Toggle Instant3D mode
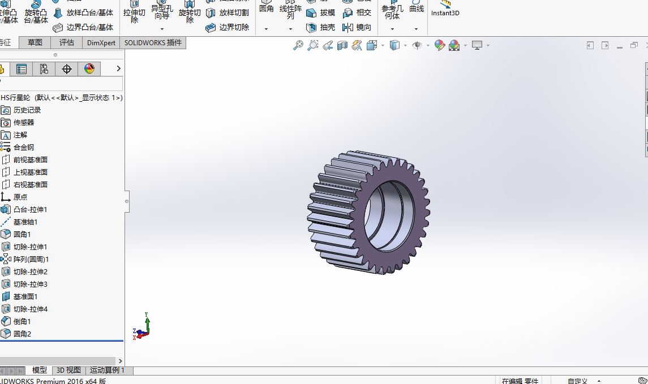Viewport: 648px width, 384px height. [445, 9]
